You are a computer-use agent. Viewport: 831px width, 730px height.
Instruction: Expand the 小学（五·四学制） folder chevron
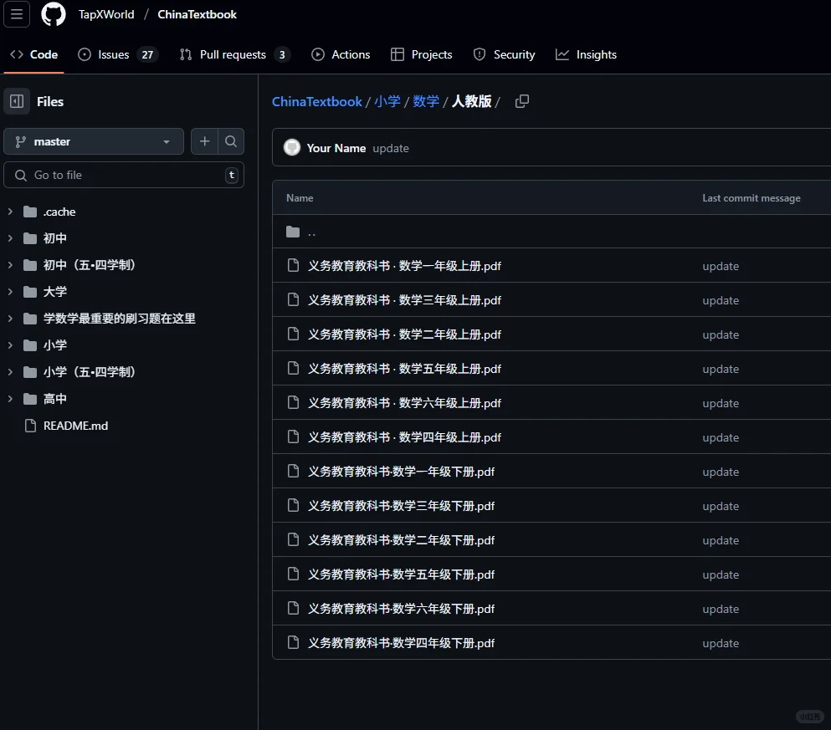(x=10, y=371)
